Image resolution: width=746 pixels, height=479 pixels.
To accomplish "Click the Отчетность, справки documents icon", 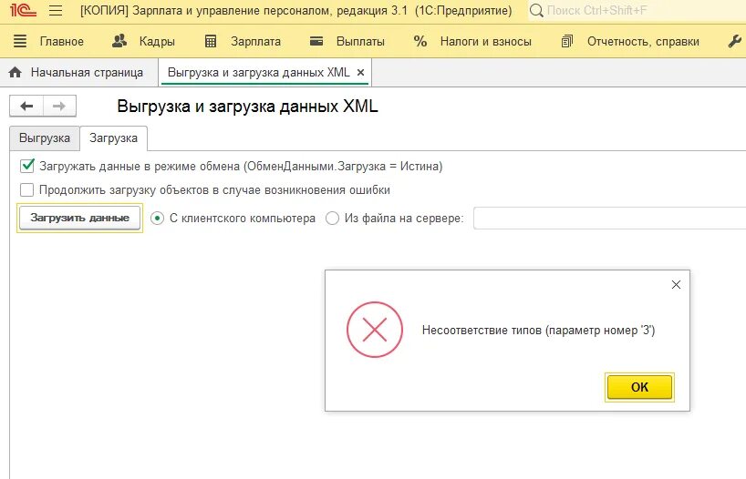I will (x=567, y=41).
